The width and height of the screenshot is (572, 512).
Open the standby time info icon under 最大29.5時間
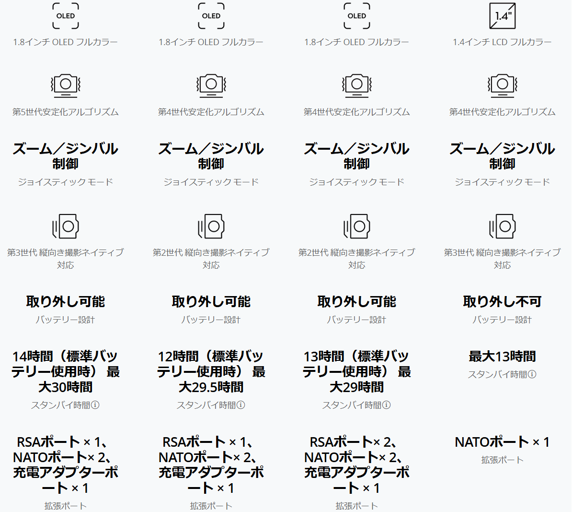point(241,405)
